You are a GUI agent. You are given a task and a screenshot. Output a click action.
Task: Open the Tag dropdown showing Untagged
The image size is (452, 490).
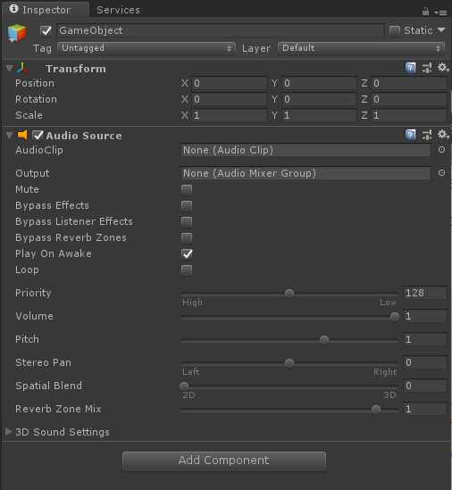[146, 48]
